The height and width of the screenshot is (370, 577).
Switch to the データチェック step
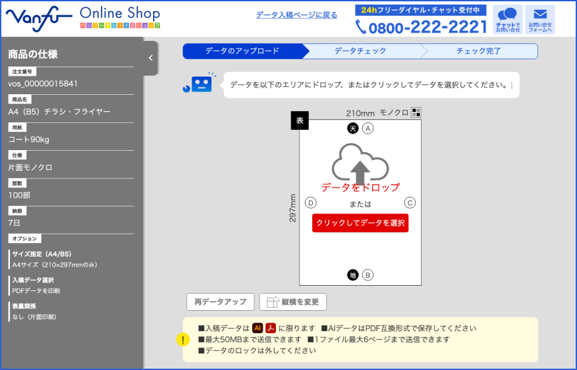coord(360,51)
